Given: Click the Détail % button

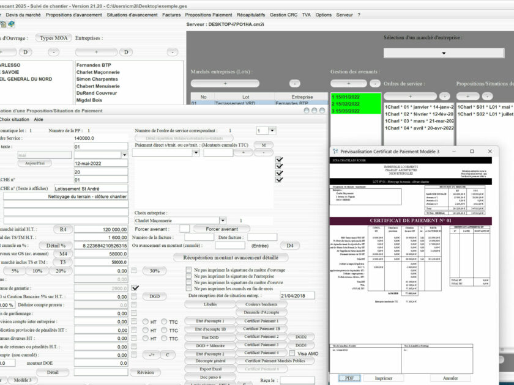Looking at the screenshot, I should [56, 246].
